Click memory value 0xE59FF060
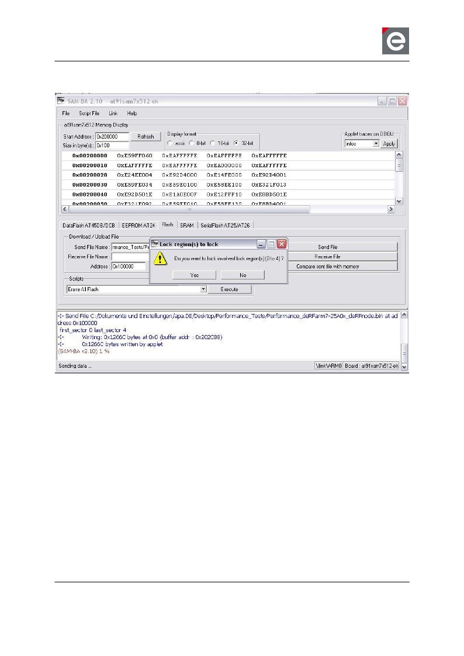Screen dimensions: 464x656 tap(134, 156)
